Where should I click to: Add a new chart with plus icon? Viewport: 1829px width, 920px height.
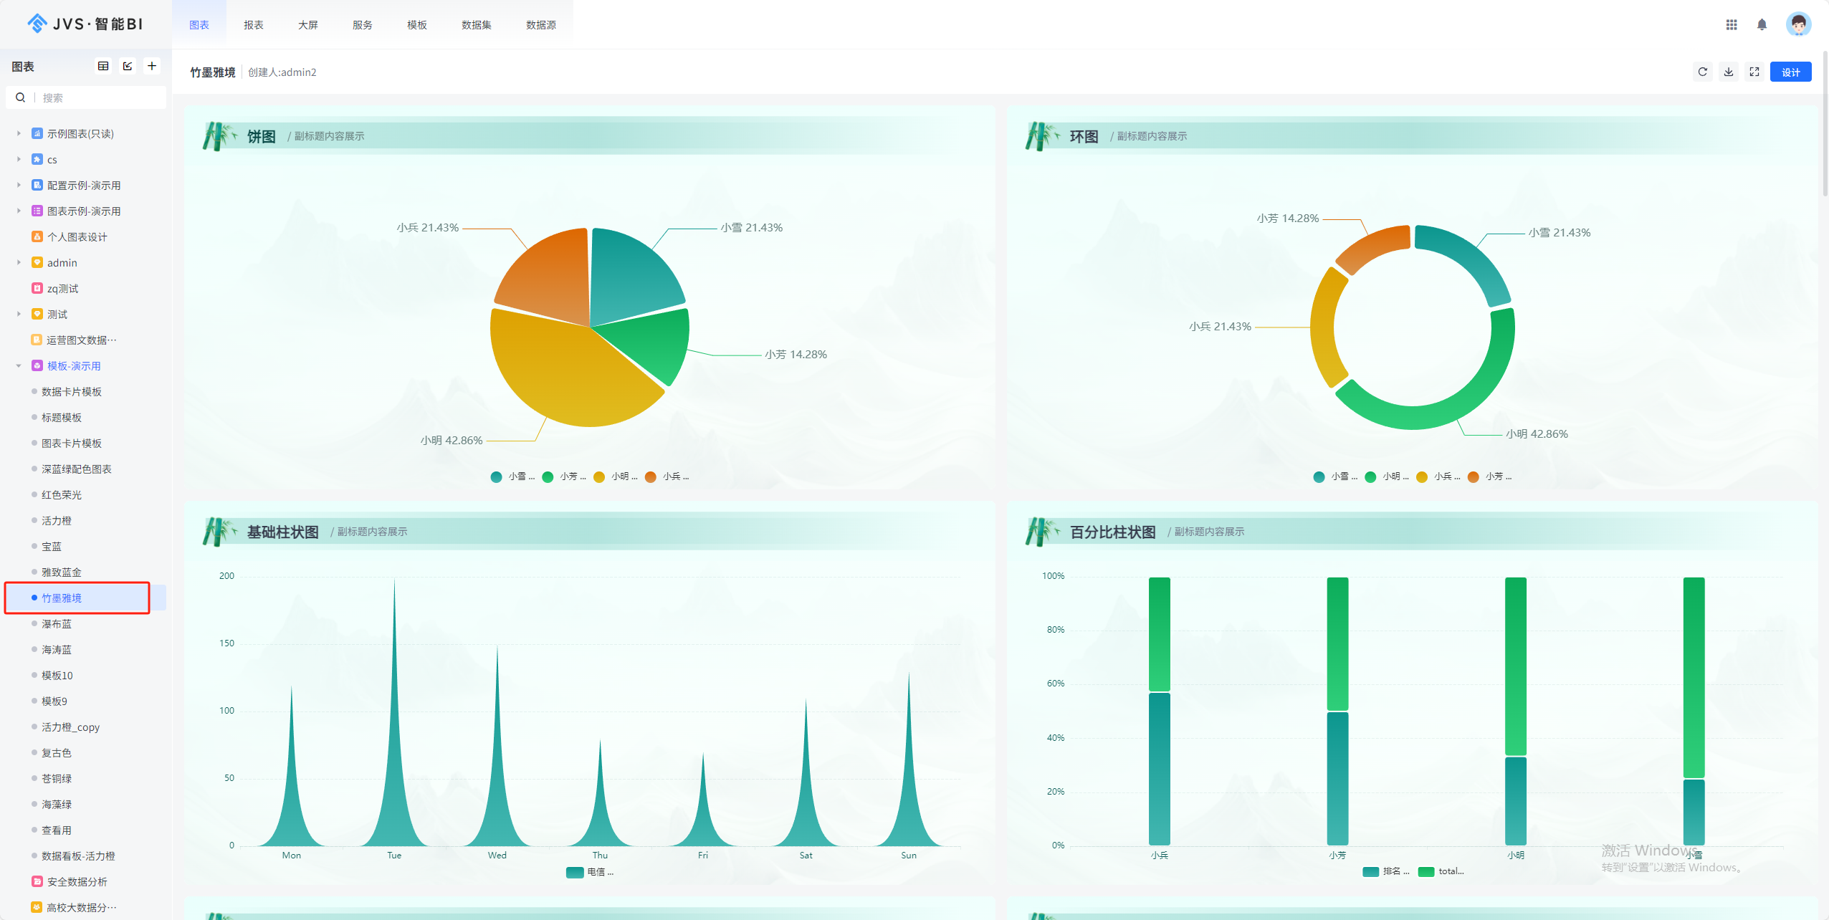[152, 66]
